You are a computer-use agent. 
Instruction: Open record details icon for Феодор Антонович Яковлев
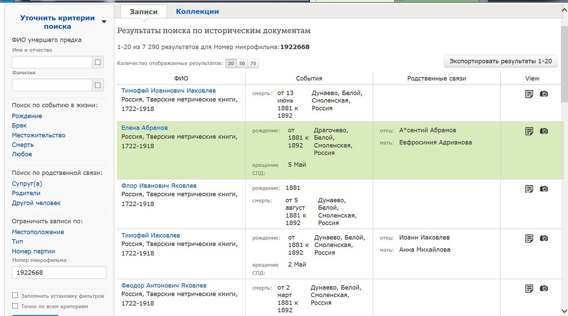[x=529, y=289]
